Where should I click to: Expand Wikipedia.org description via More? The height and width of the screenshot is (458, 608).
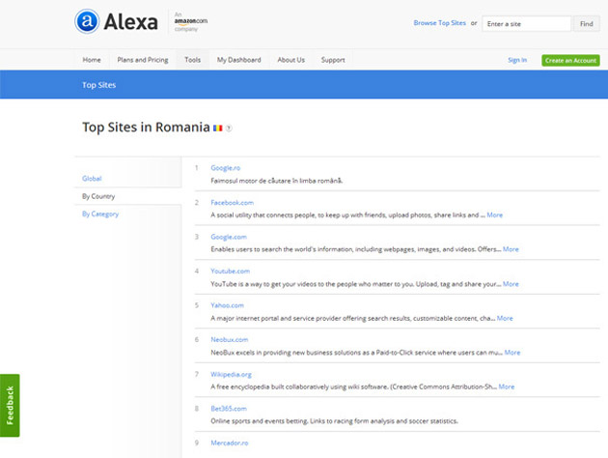507,386
